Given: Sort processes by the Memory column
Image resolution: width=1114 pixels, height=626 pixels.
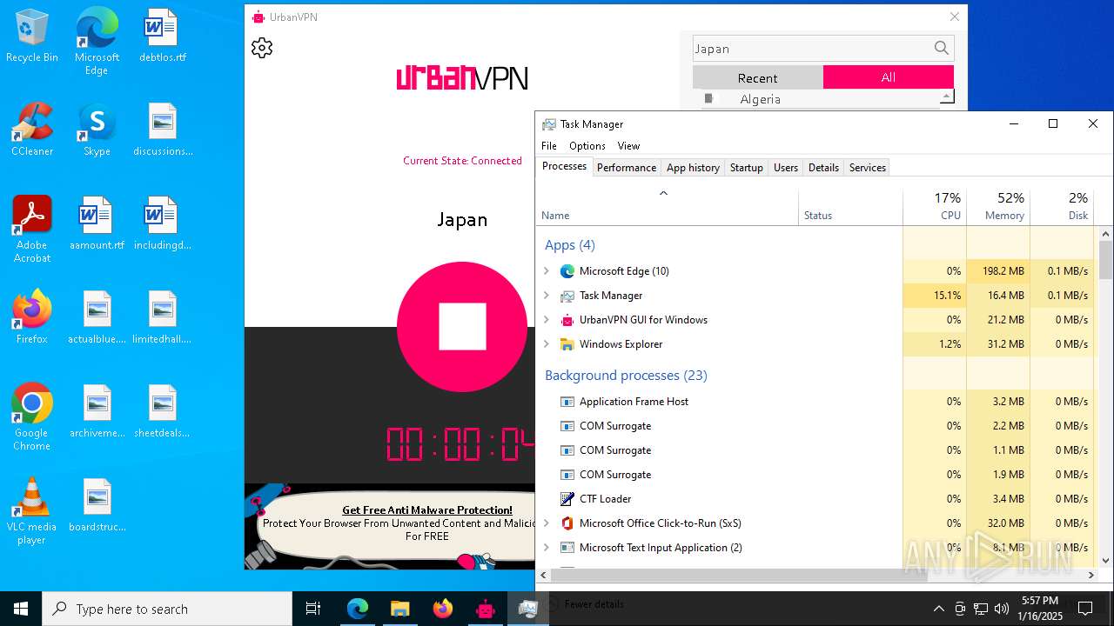Looking at the screenshot, I should coord(998,207).
